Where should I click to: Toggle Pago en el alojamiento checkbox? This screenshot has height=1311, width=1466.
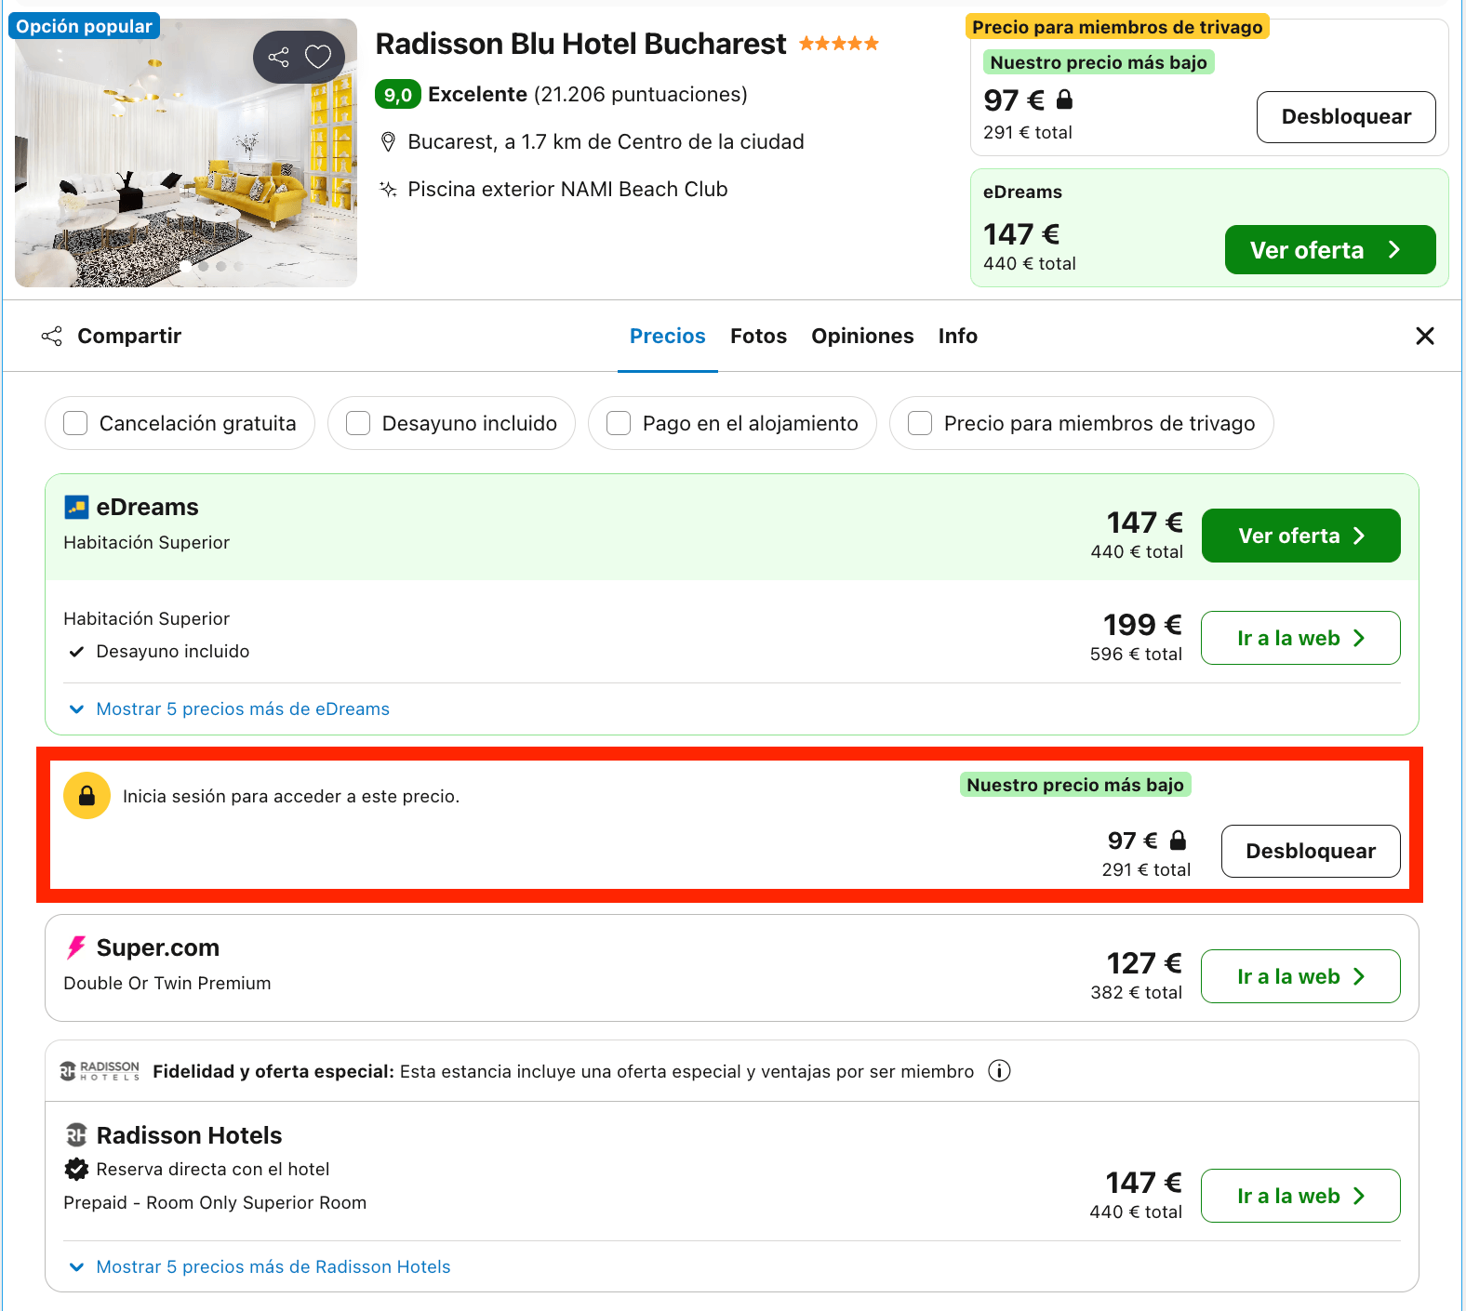[x=619, y=423]
